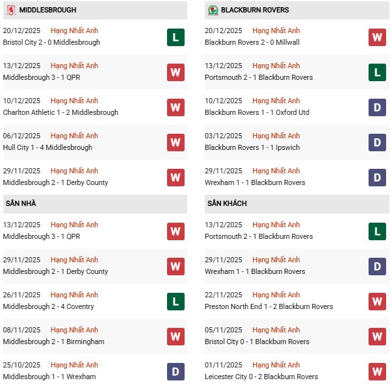This screenshot has width=390, height=385.
Task: Click W badge for Leicester City 0-2 Blackburn
Action: point(377,371)
